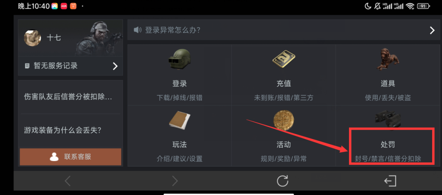Expand 暂无服务记录 with its chevron

(x=115, y=66)
